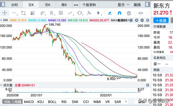Select the wave polyline drawing tool
The width and height of the screenshot is (173, 106).
(x=71, y=13)
